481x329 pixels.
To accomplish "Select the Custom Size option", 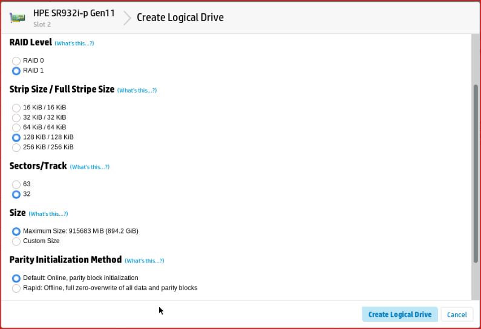I will pos(16,241).
